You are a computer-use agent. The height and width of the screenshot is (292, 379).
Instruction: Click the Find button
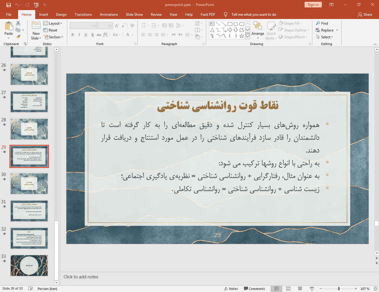322,23
